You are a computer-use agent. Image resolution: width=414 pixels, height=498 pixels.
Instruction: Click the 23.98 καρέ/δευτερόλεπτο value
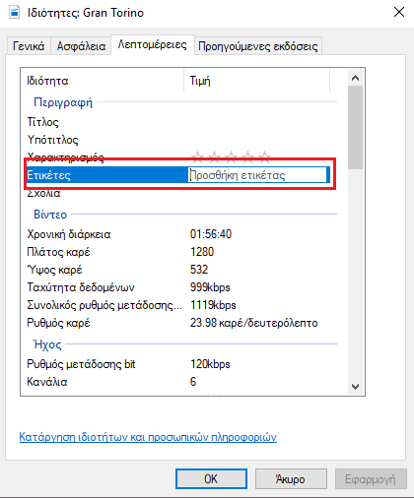point(254,323)
